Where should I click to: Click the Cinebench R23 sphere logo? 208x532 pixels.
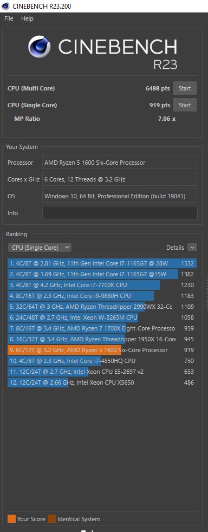(40, 47)
